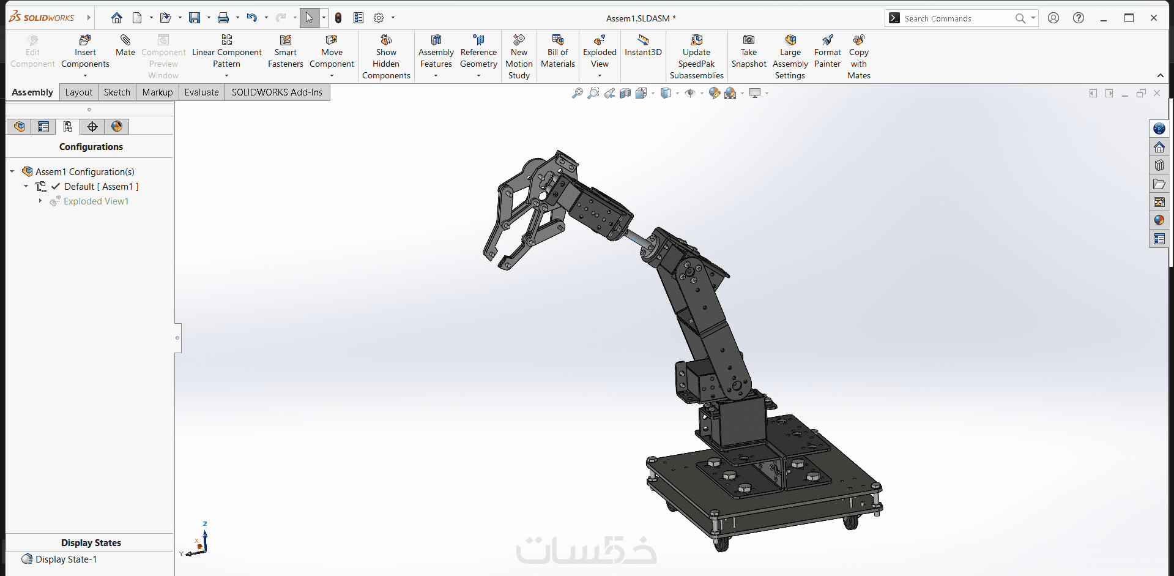
Task: Select the Mate tool
Action: point(125,46)
